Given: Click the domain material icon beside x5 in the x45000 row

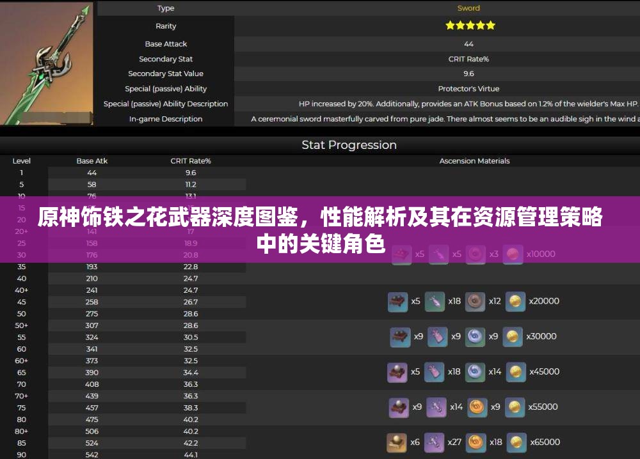Looking at the screenshot, I should (397, 372).
